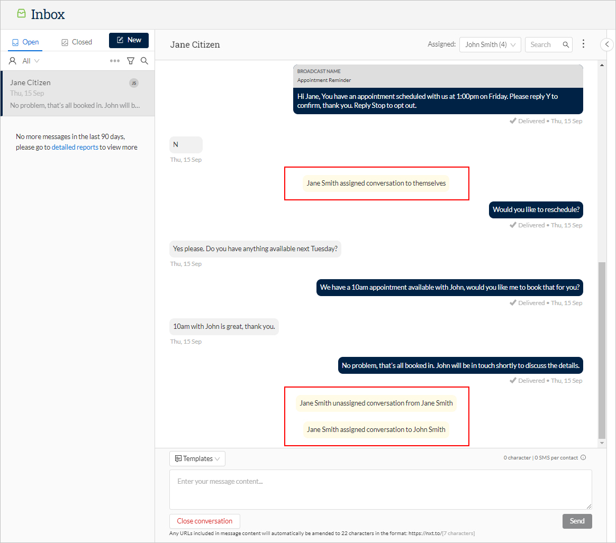Open the All conversations dropdown
616x543 pixels.
click(x=29, y=60)
